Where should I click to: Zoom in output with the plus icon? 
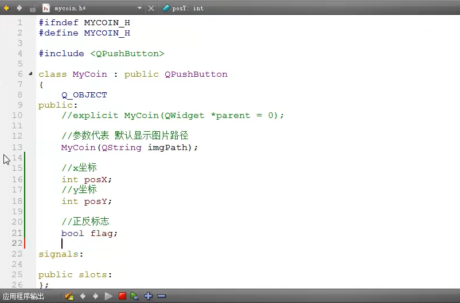pyautogui.click(x=149, y=296)
